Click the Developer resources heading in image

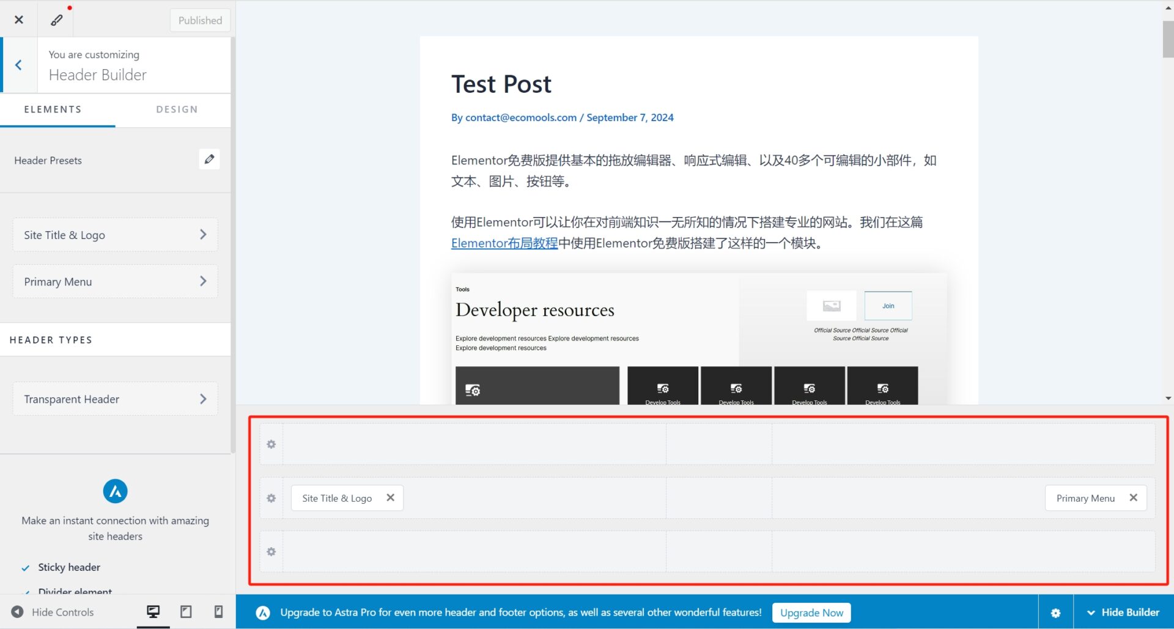click(535, 310)
